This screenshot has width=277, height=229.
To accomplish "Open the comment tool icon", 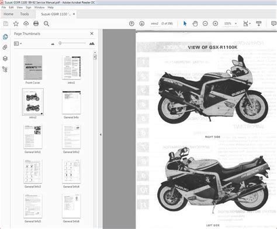I will [273, 23].
